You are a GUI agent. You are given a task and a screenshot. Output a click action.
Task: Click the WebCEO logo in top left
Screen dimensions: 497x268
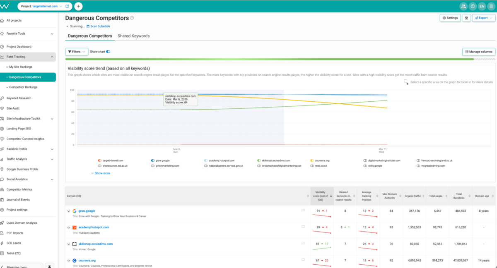click(5, 6)
